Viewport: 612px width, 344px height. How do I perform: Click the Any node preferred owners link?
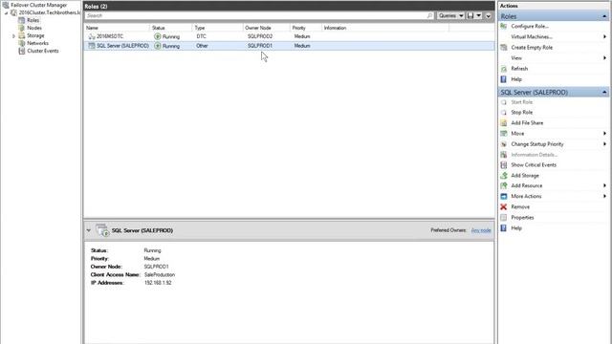coord(481,230)
